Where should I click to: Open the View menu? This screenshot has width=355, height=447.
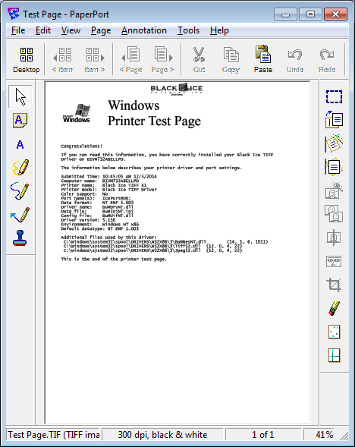pyautogui.click(x=71, y=30)
